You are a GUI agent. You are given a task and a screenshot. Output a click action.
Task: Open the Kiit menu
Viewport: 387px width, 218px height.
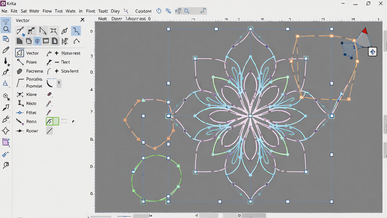(14, 11)
